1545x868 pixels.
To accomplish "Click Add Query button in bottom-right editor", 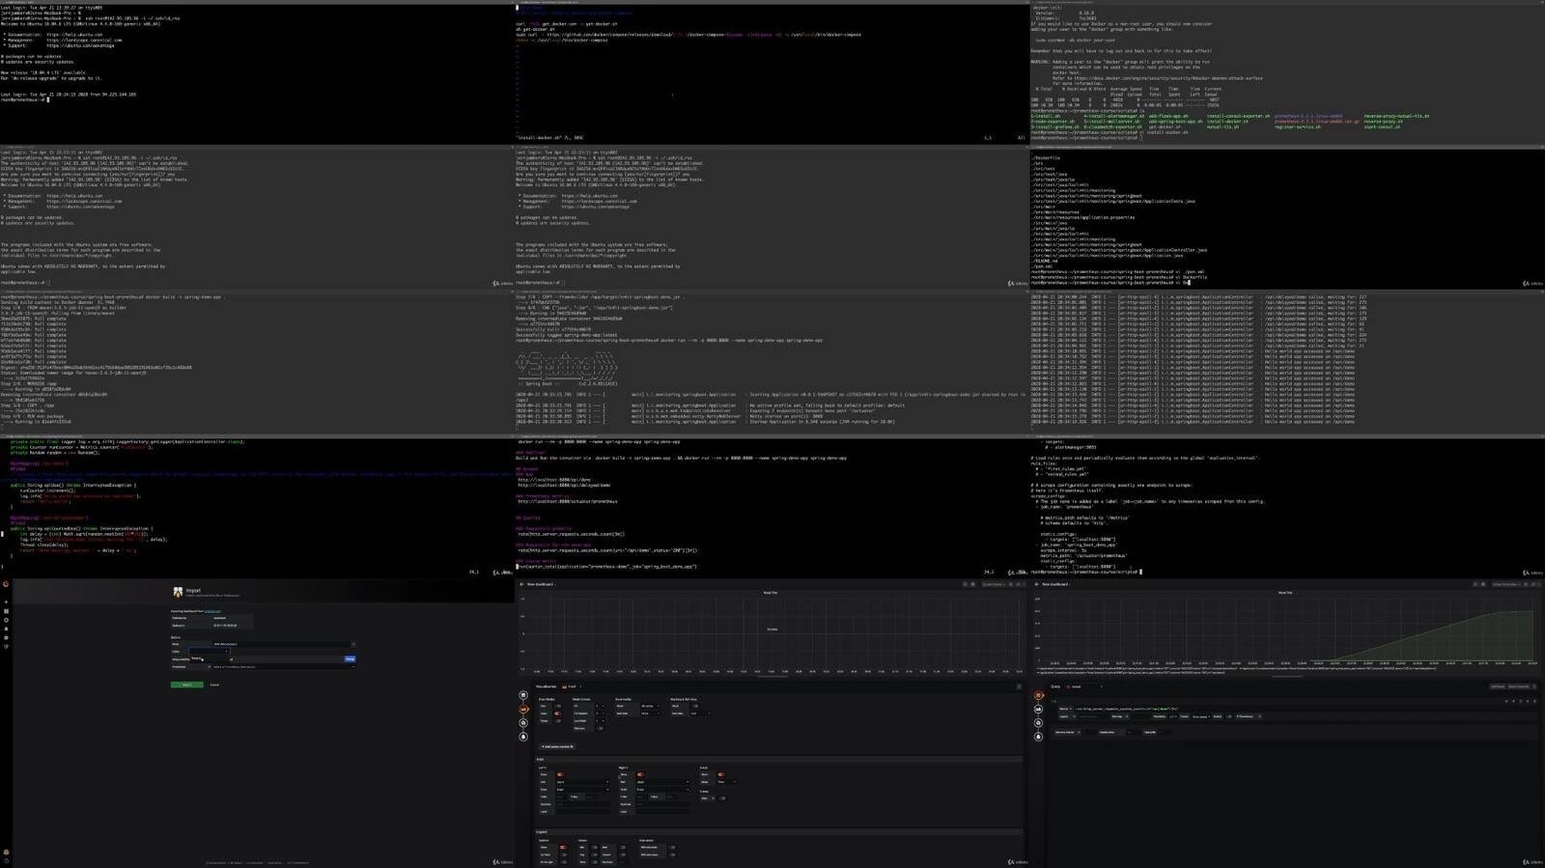I will (1498, 686).
